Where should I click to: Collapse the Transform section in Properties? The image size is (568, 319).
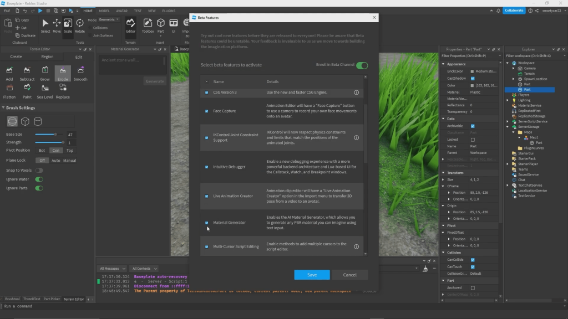443,173
